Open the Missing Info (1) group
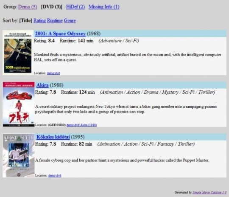This screenshot has height=197, width=229. (x=104, y=7)
